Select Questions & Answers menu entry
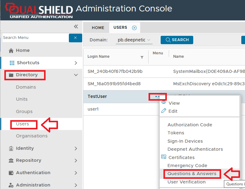245x189 pixels. click(x=192, y=174)
